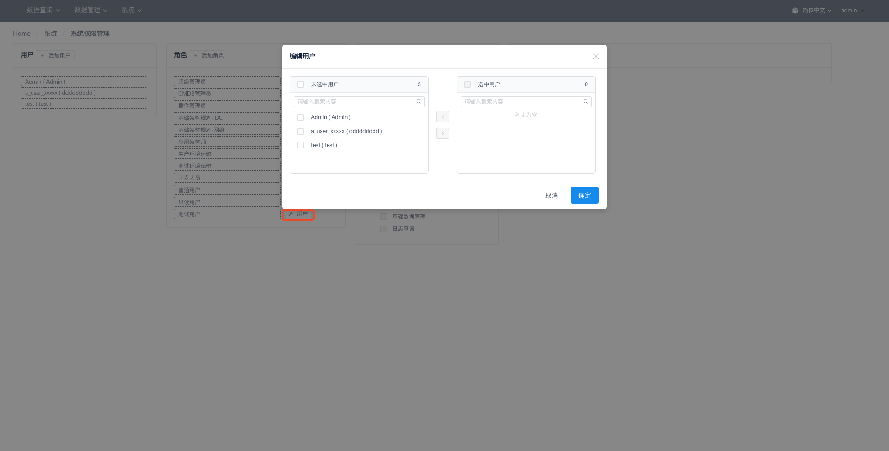Close the 编辑用户 dialog with X icon

(x=596, y=56)
